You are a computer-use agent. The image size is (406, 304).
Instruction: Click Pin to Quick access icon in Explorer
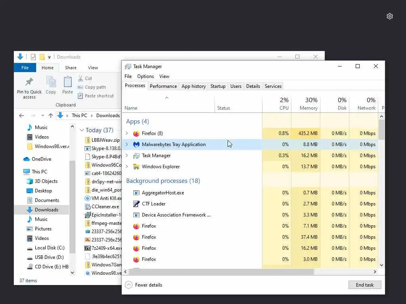[29, 82]
